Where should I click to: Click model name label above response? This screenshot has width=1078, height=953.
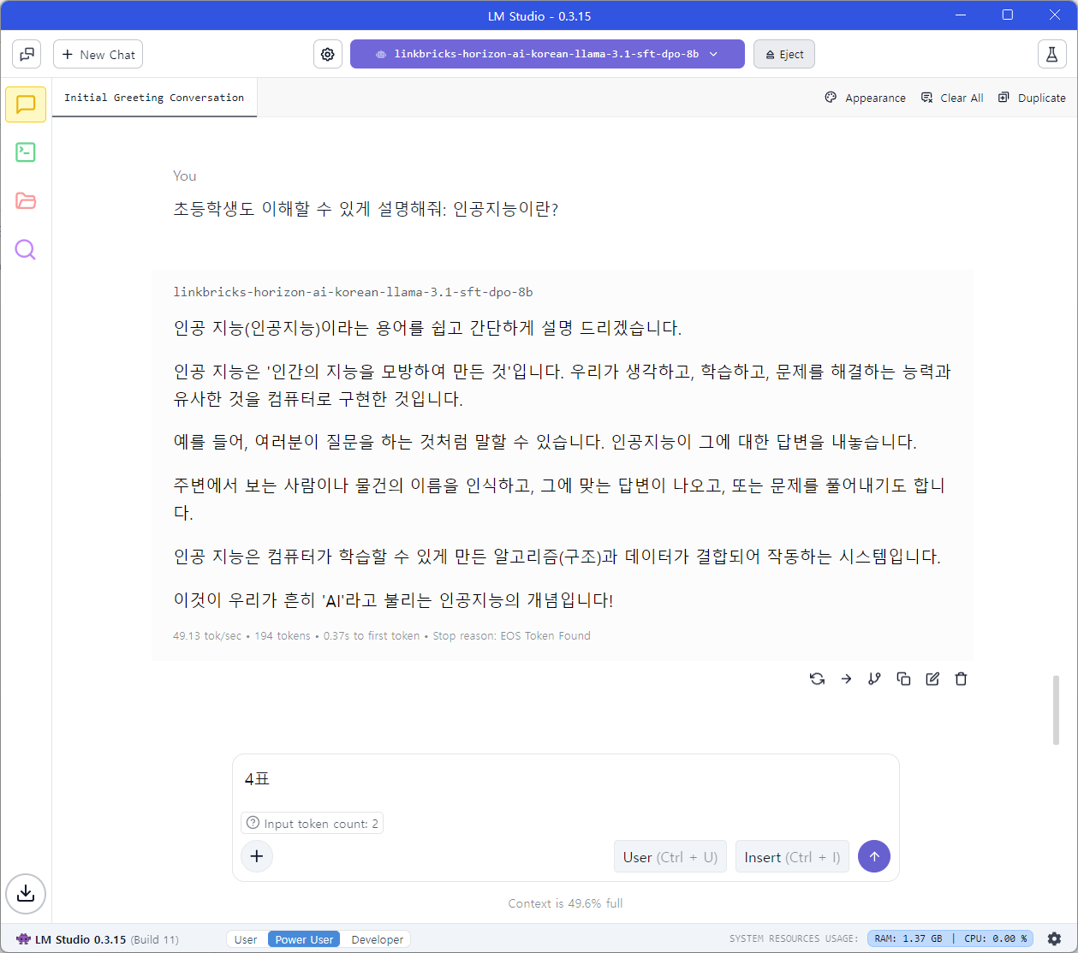353,292
